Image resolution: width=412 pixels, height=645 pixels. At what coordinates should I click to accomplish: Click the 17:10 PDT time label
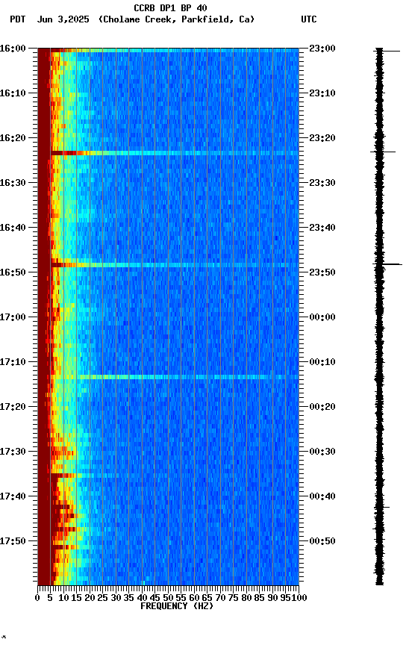click(x=13, y=362)
